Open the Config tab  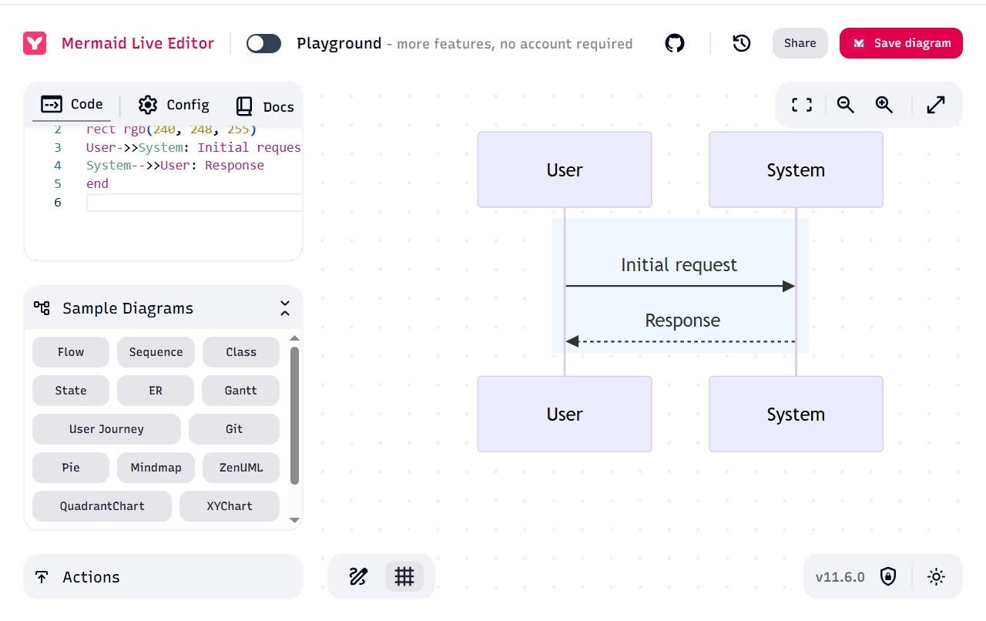coord(174,105)
